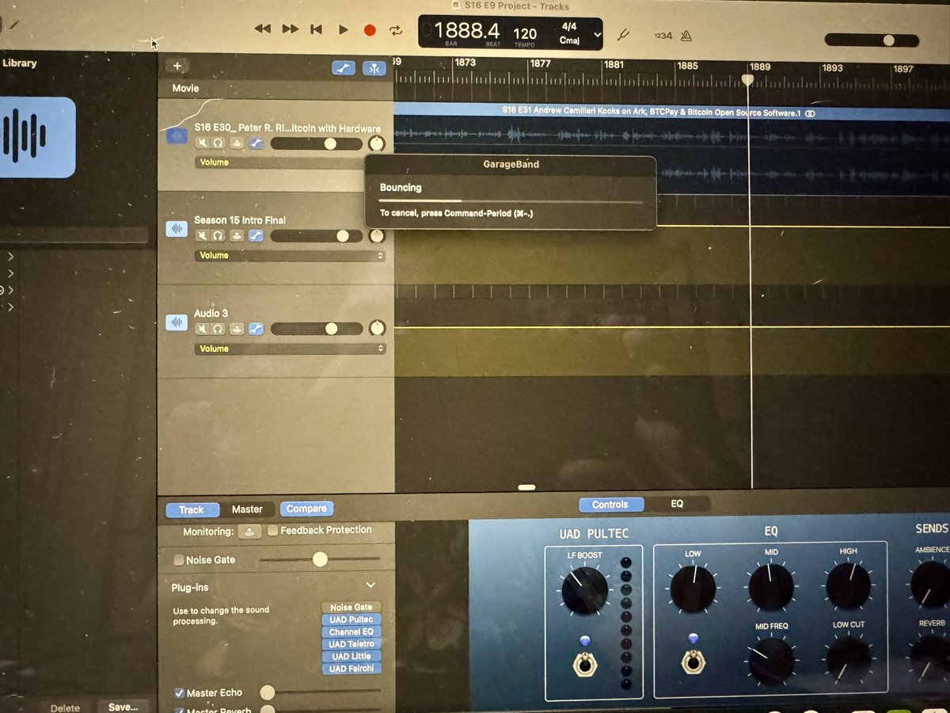Toggle the metronome icon
This screenshot has width=950, height=713.
(686, 36)
